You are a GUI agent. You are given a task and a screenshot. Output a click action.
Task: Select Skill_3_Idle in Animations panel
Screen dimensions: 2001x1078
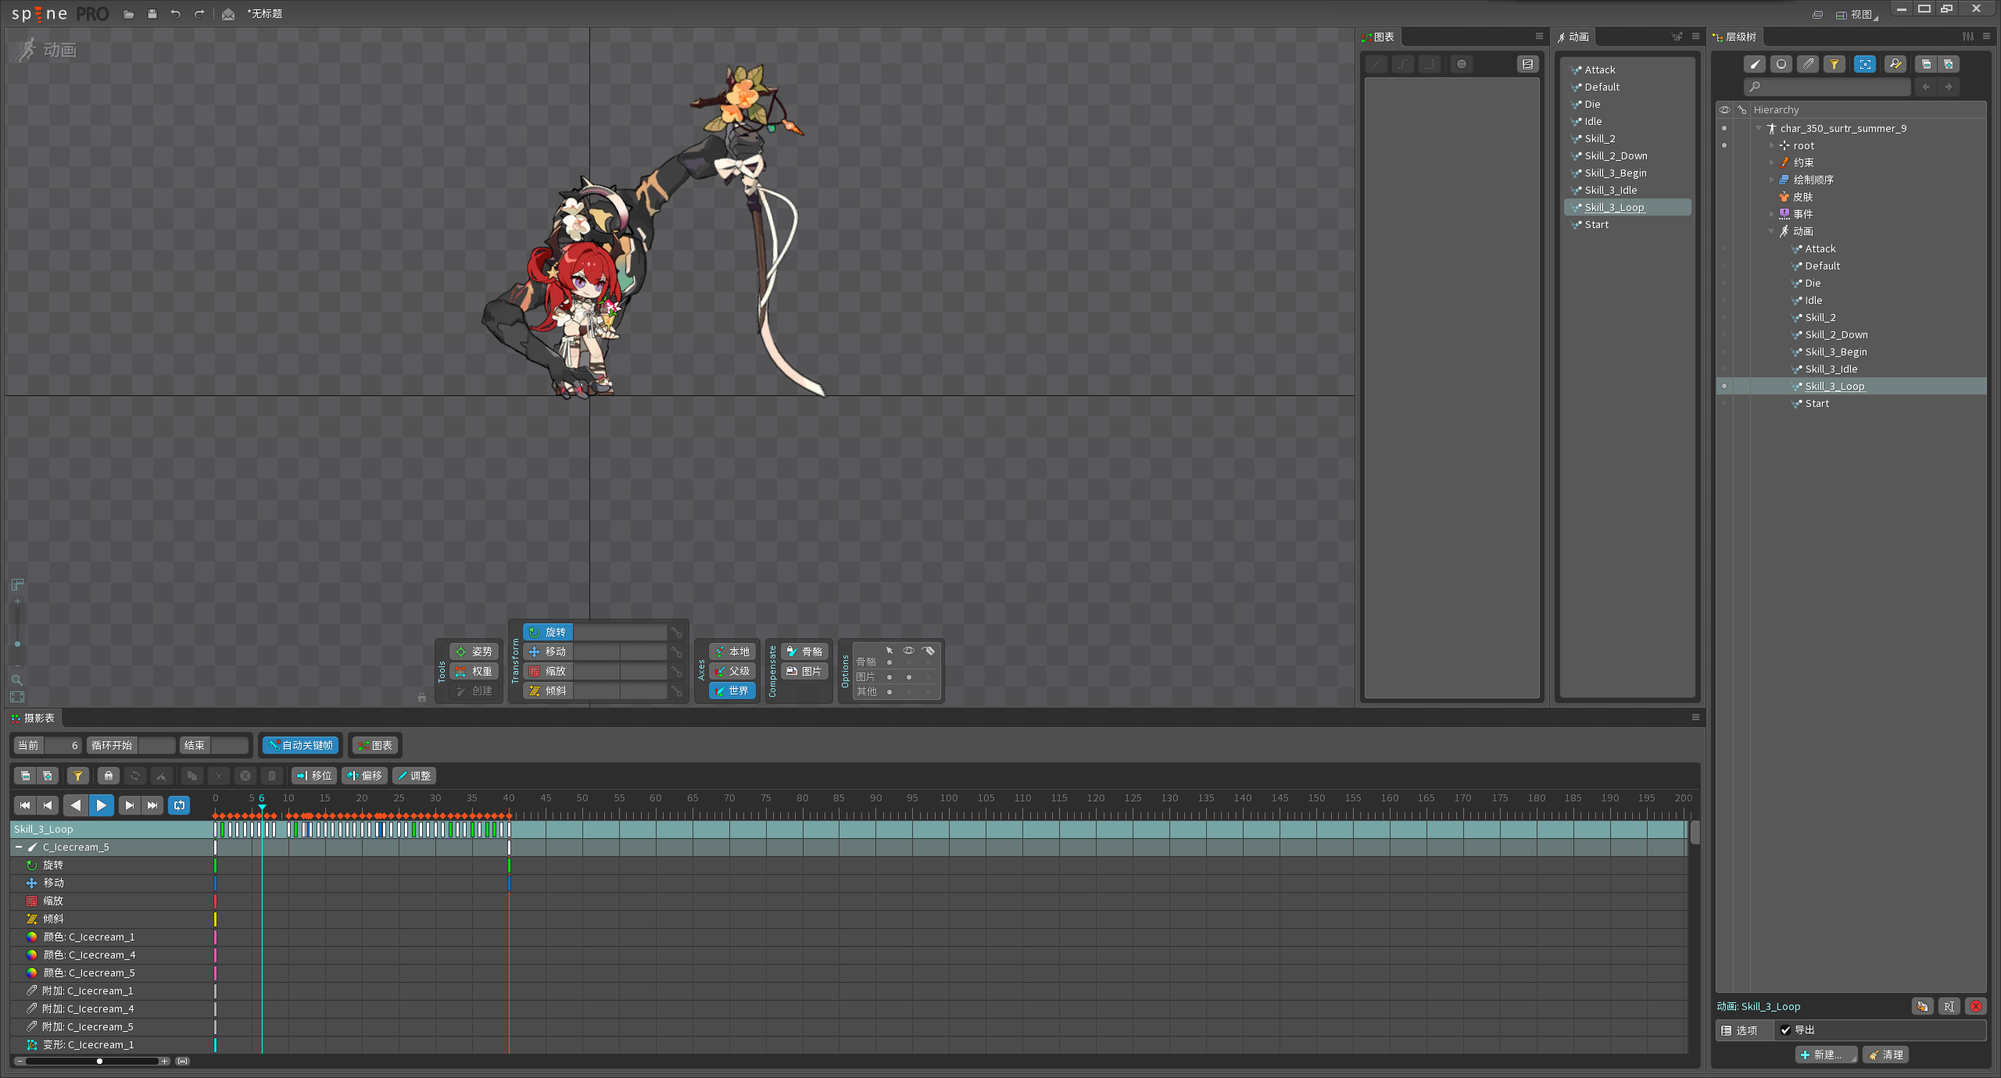(1611, 190)
